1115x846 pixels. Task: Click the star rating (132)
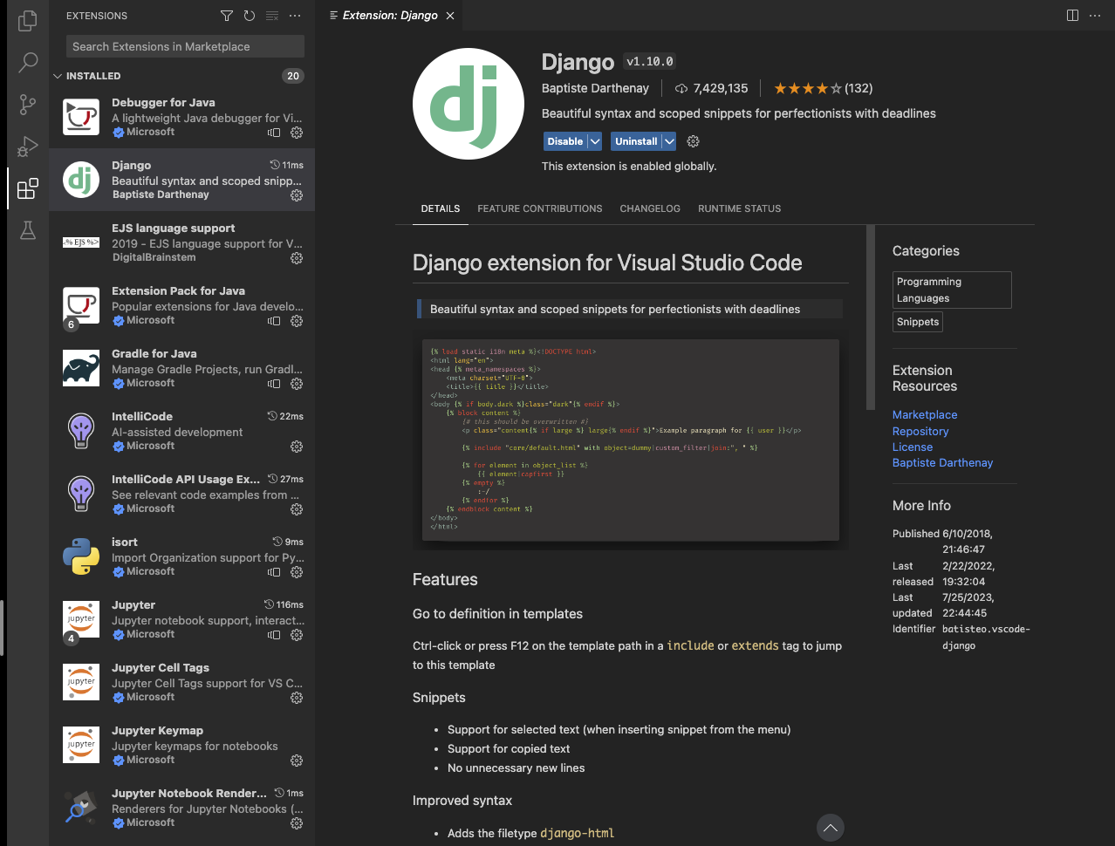(x=823, y=88)
